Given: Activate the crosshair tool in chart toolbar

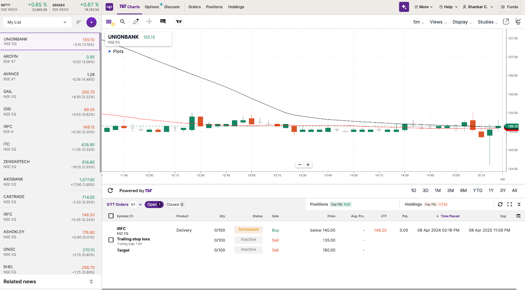Looking at the screenshot, I should [149, 22].
